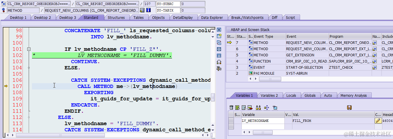
Task: Open the Tables tab
Action: point(138,17)
